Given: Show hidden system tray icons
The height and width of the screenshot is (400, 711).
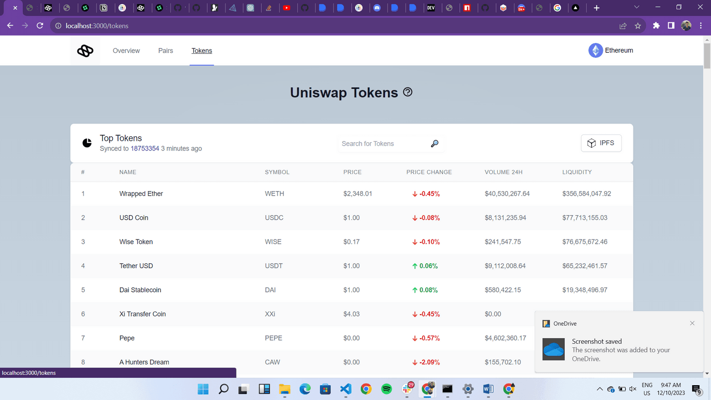Looking at the screenshot, I should point(599,389).
